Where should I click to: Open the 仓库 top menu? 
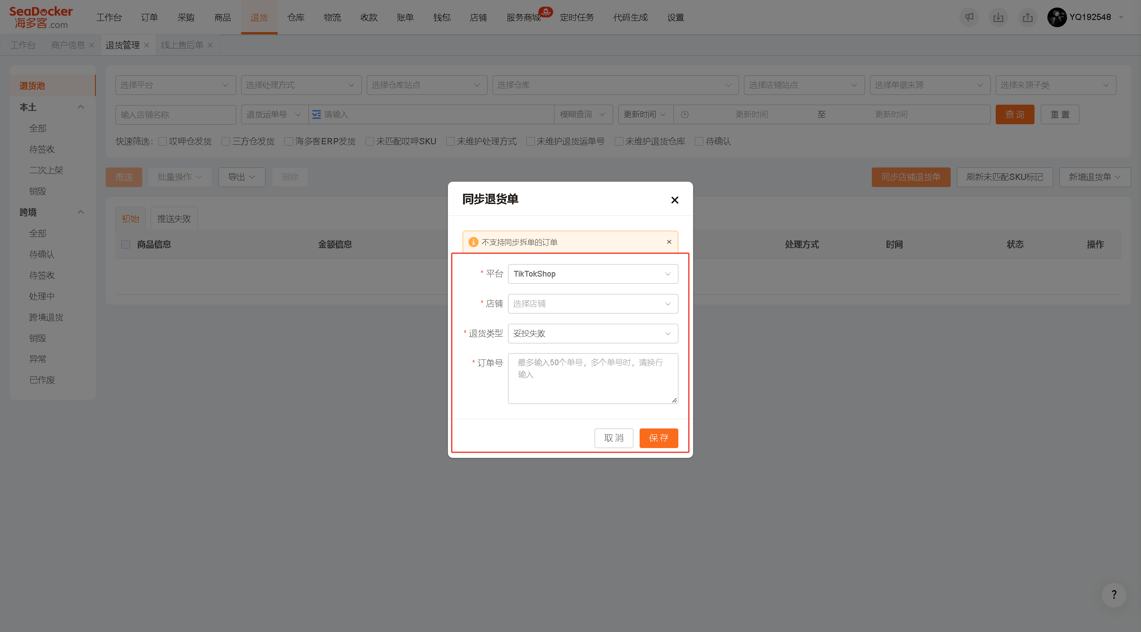point(296,17)
